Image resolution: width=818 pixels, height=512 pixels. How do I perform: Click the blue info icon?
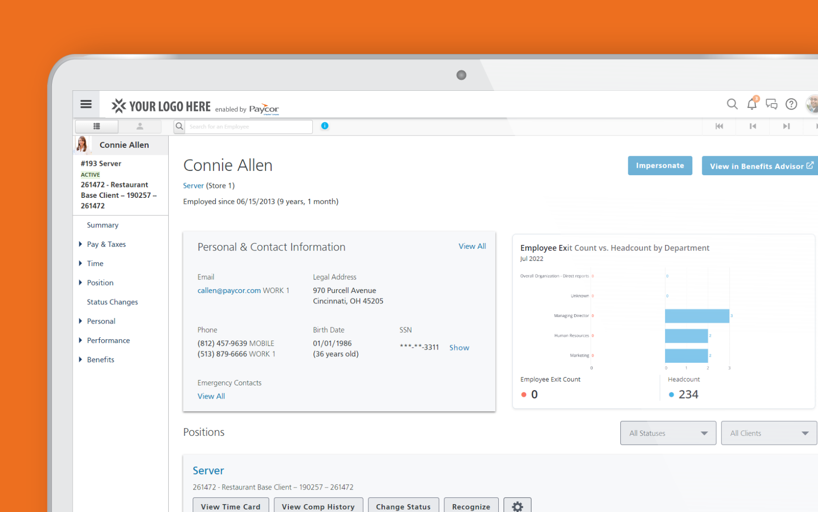pyautogui.click(x=325, y=126)
